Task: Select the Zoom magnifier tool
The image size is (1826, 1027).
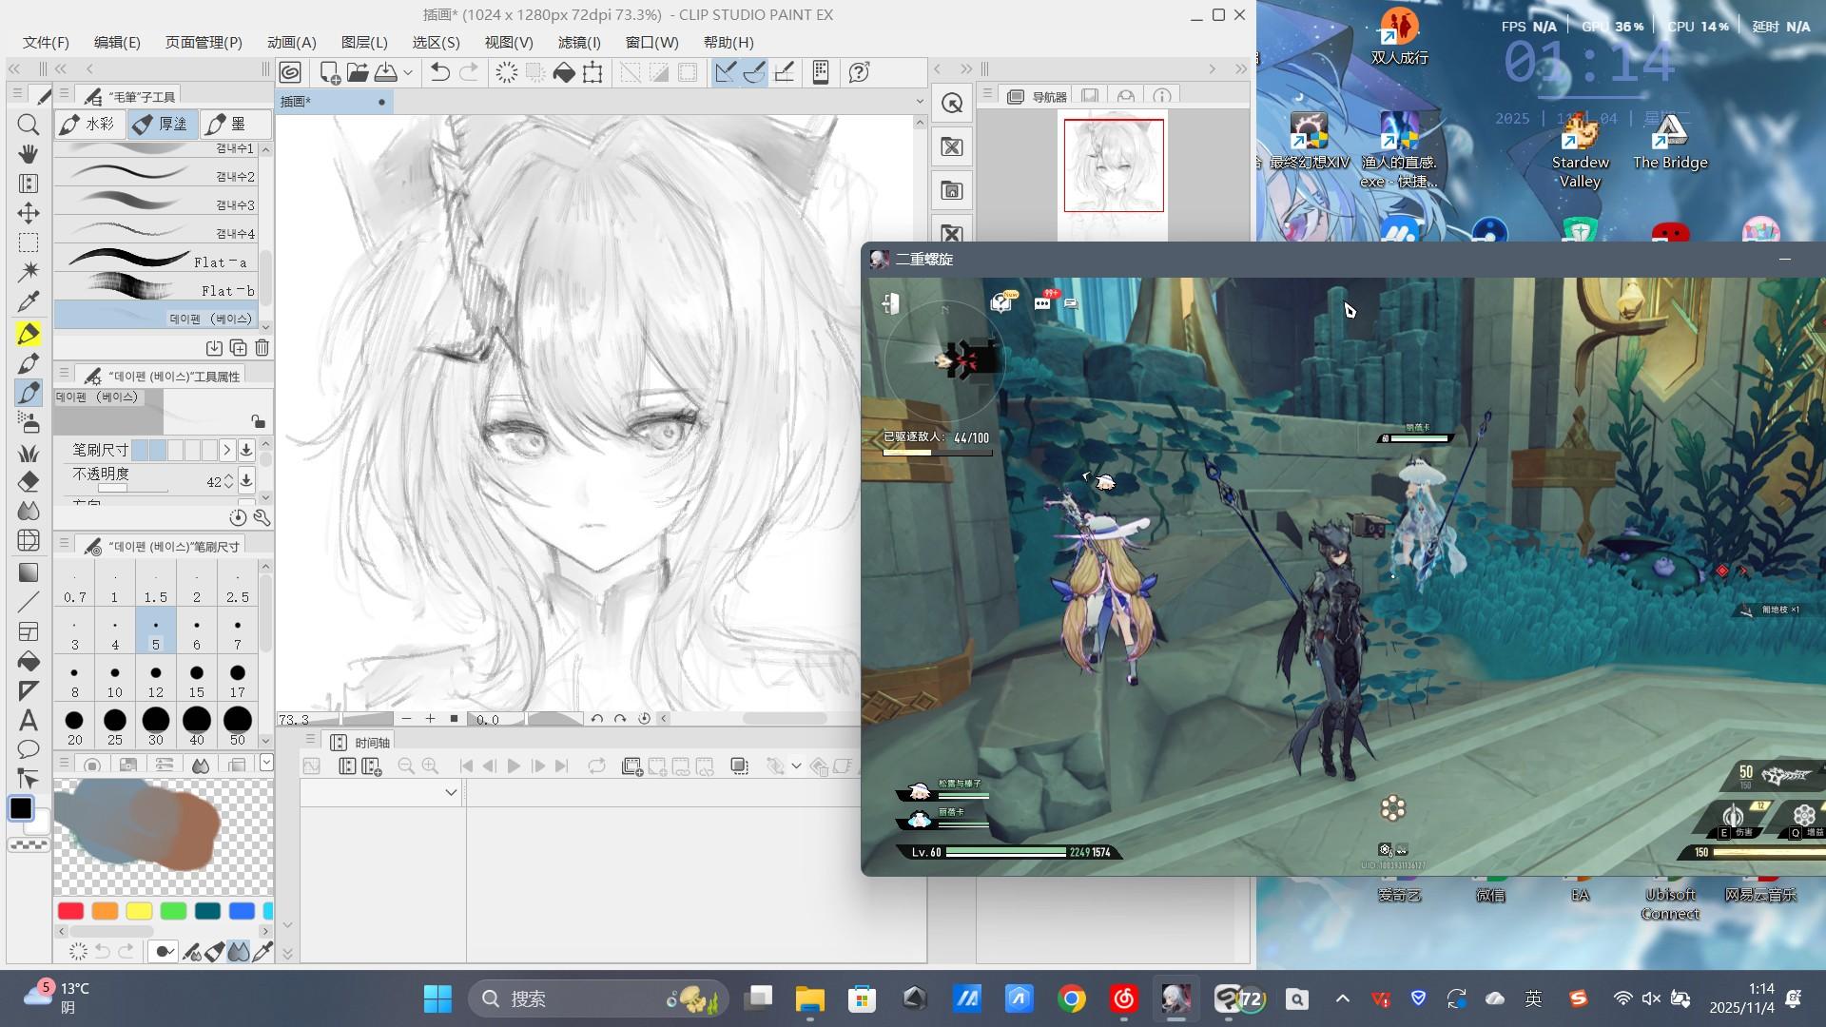Action: click(x=29, y=125)
